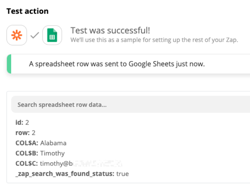Click the spreadsheet row sent notification banner
This screenshot has height=187, width=250.
point(128,64)
